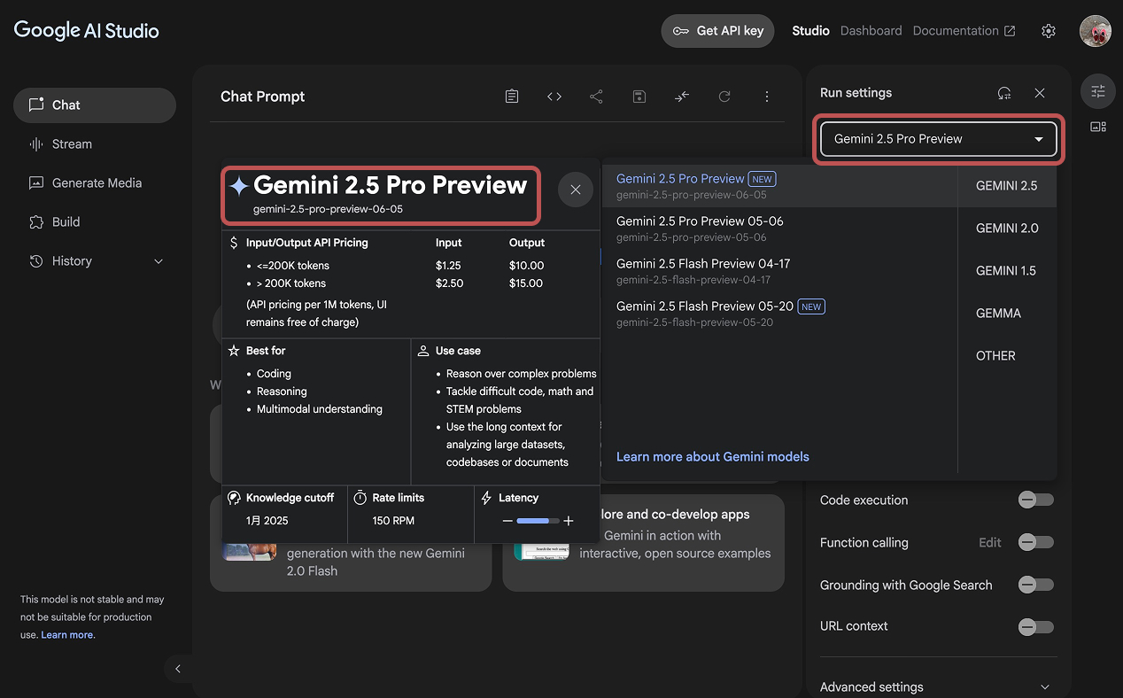This screenshot has width=1123, height=698.
Task: Click the Generate Media image icon
Action: (x=36, y=182)
